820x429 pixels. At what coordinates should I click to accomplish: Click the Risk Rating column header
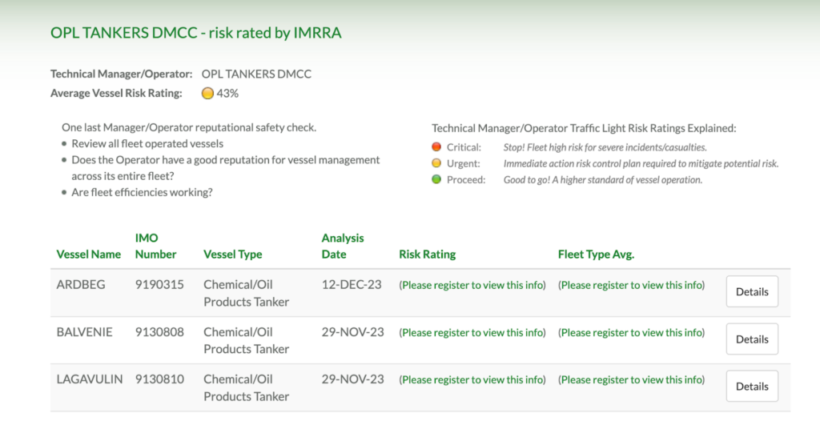[427, 255]
